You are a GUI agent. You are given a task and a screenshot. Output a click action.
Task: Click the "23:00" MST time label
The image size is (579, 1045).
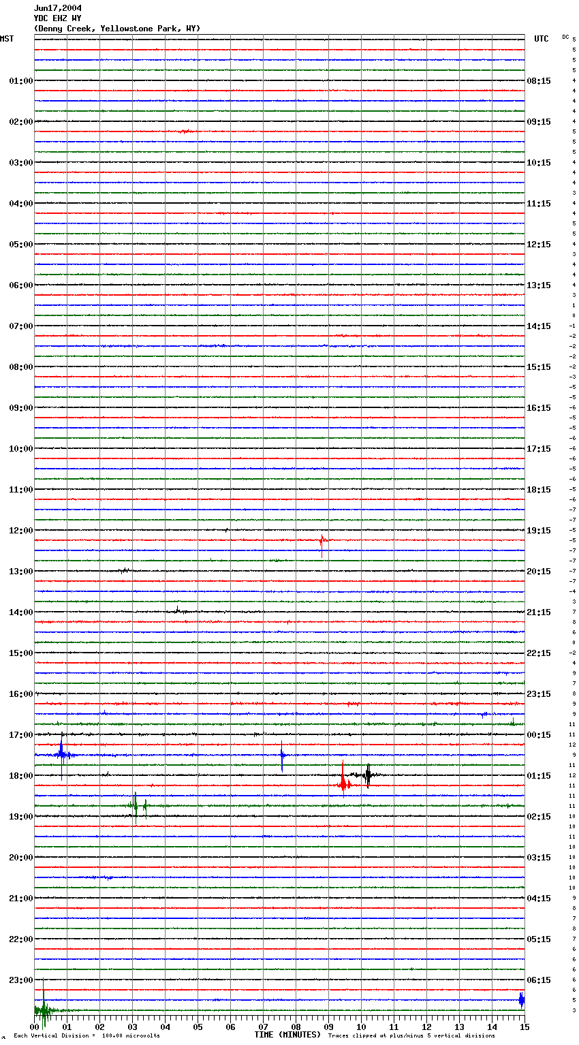21,980
